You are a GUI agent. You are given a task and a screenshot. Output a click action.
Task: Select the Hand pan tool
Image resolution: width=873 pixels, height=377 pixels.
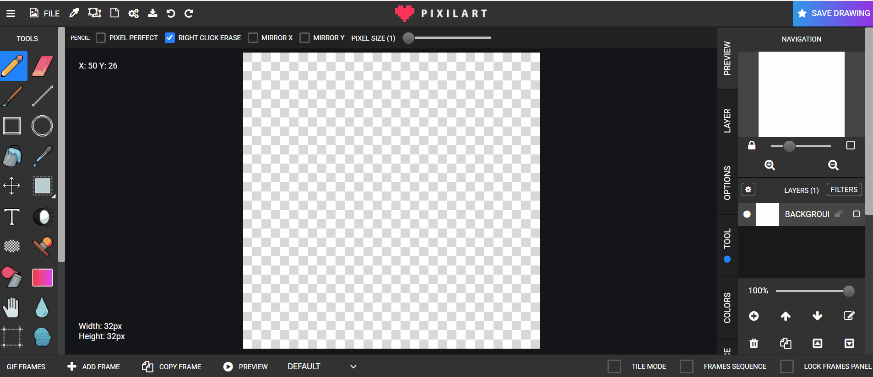(x=11, y=308)
